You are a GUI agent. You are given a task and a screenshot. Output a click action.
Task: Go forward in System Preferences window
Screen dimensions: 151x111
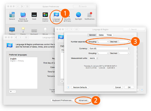[x=22, y=7]
